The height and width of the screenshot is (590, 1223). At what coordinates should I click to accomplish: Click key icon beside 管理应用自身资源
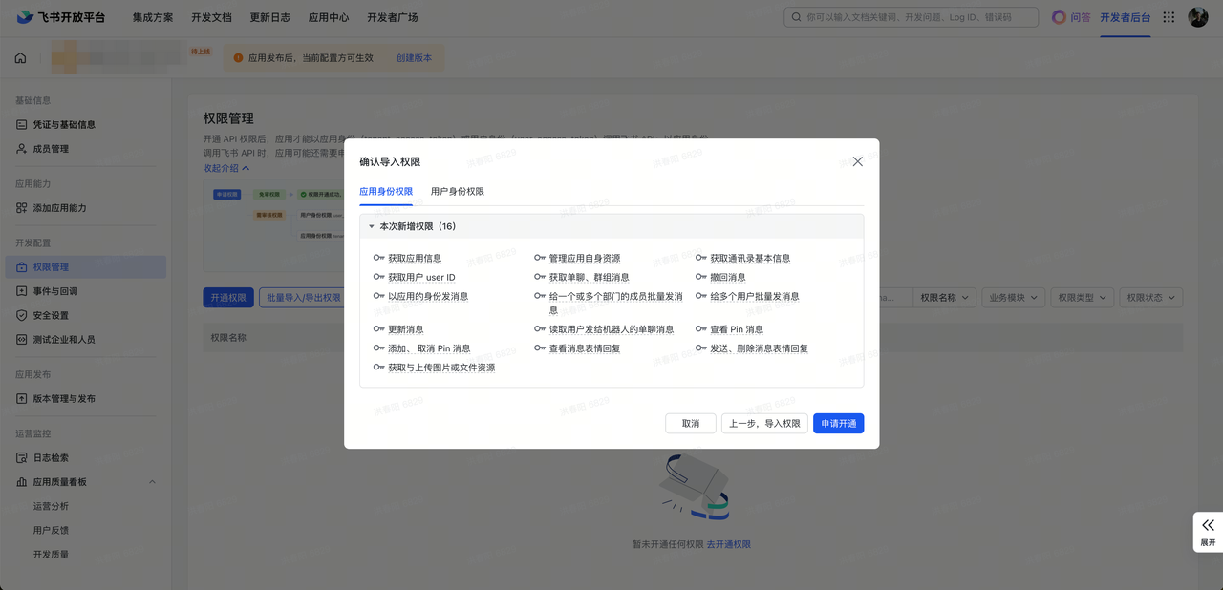[540, 258]
